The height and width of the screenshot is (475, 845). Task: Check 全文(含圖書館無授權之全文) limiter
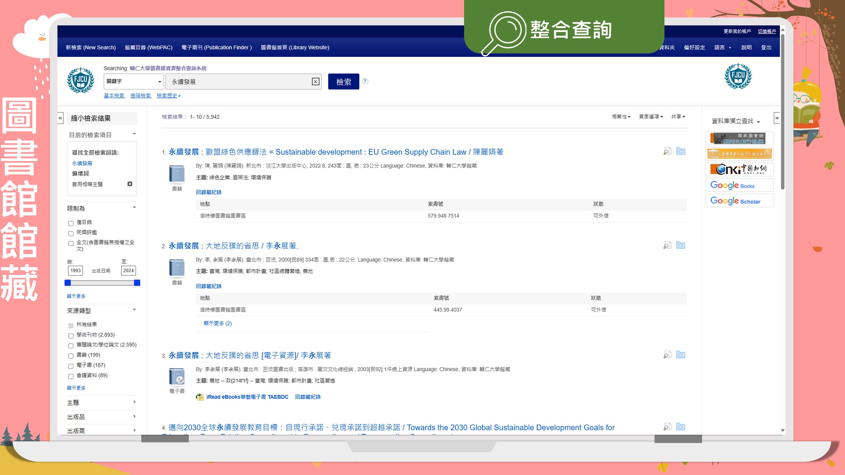coord(71,243)
